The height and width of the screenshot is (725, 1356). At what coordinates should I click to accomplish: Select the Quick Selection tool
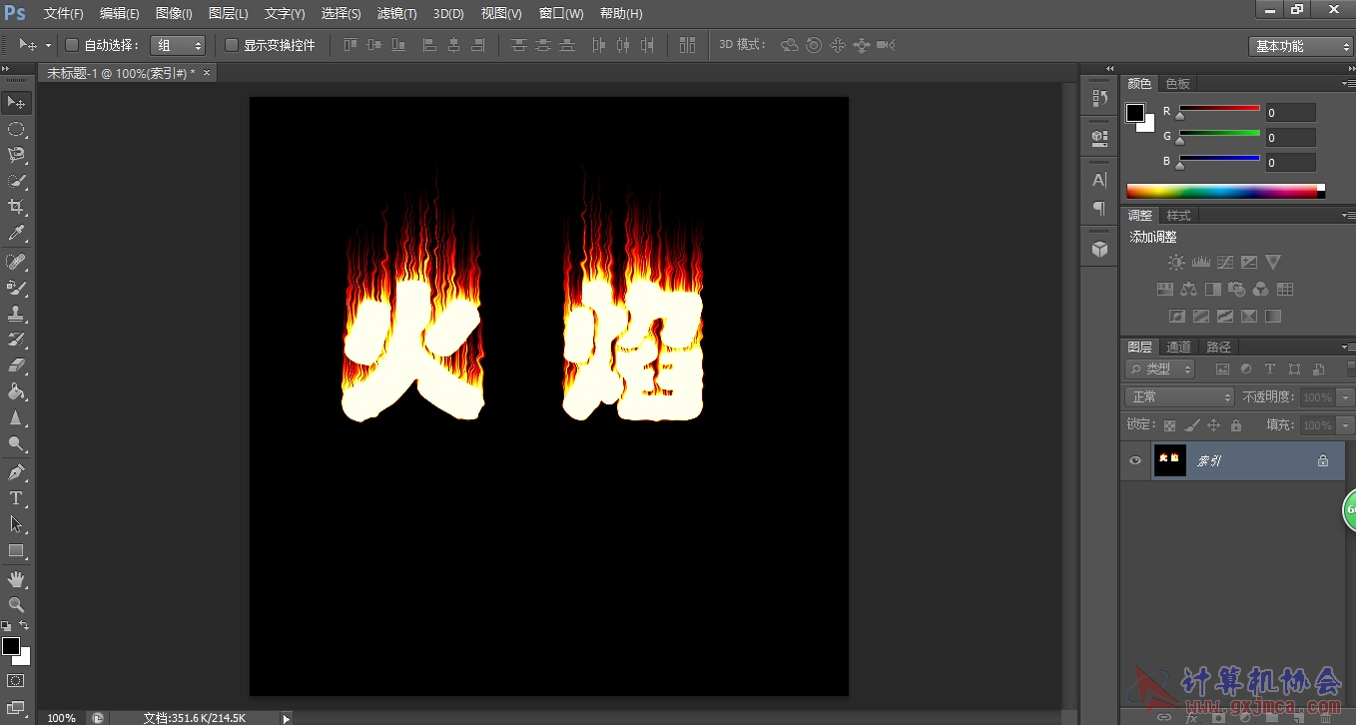coord(16,181)
